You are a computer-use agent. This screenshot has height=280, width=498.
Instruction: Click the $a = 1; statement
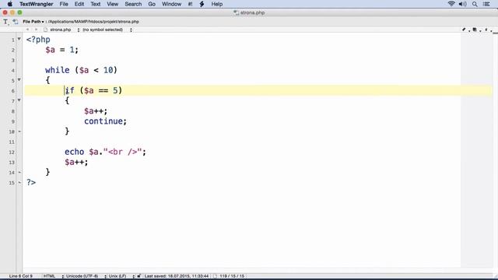point(61,50)
